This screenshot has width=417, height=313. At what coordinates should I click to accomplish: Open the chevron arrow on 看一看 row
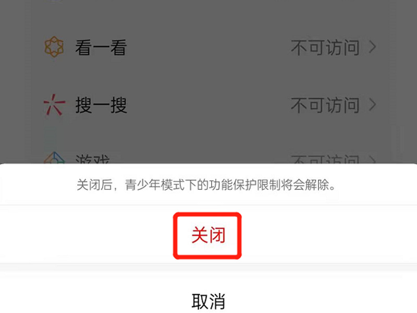(x=373, y=47)
